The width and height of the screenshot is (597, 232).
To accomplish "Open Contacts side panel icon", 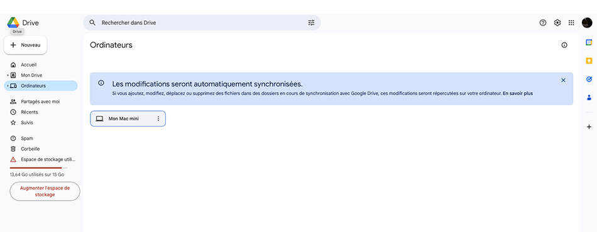I will pyautogui.click(x=589, y=98).
